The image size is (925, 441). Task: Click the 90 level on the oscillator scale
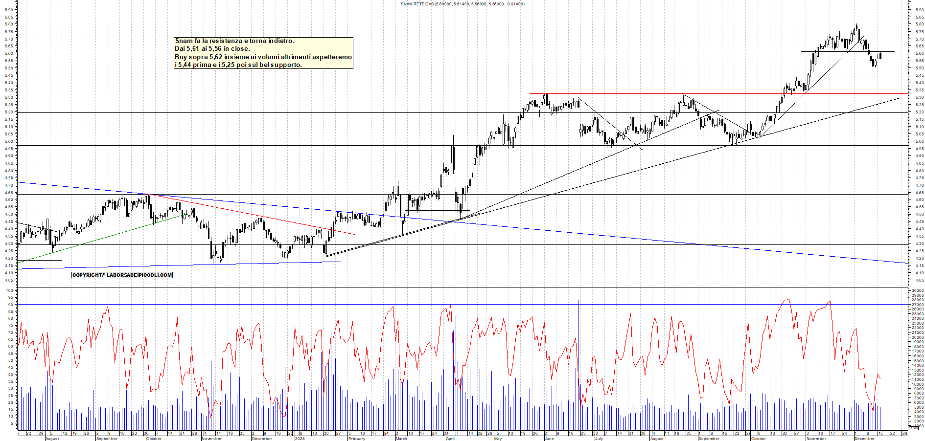pos(10,305)
